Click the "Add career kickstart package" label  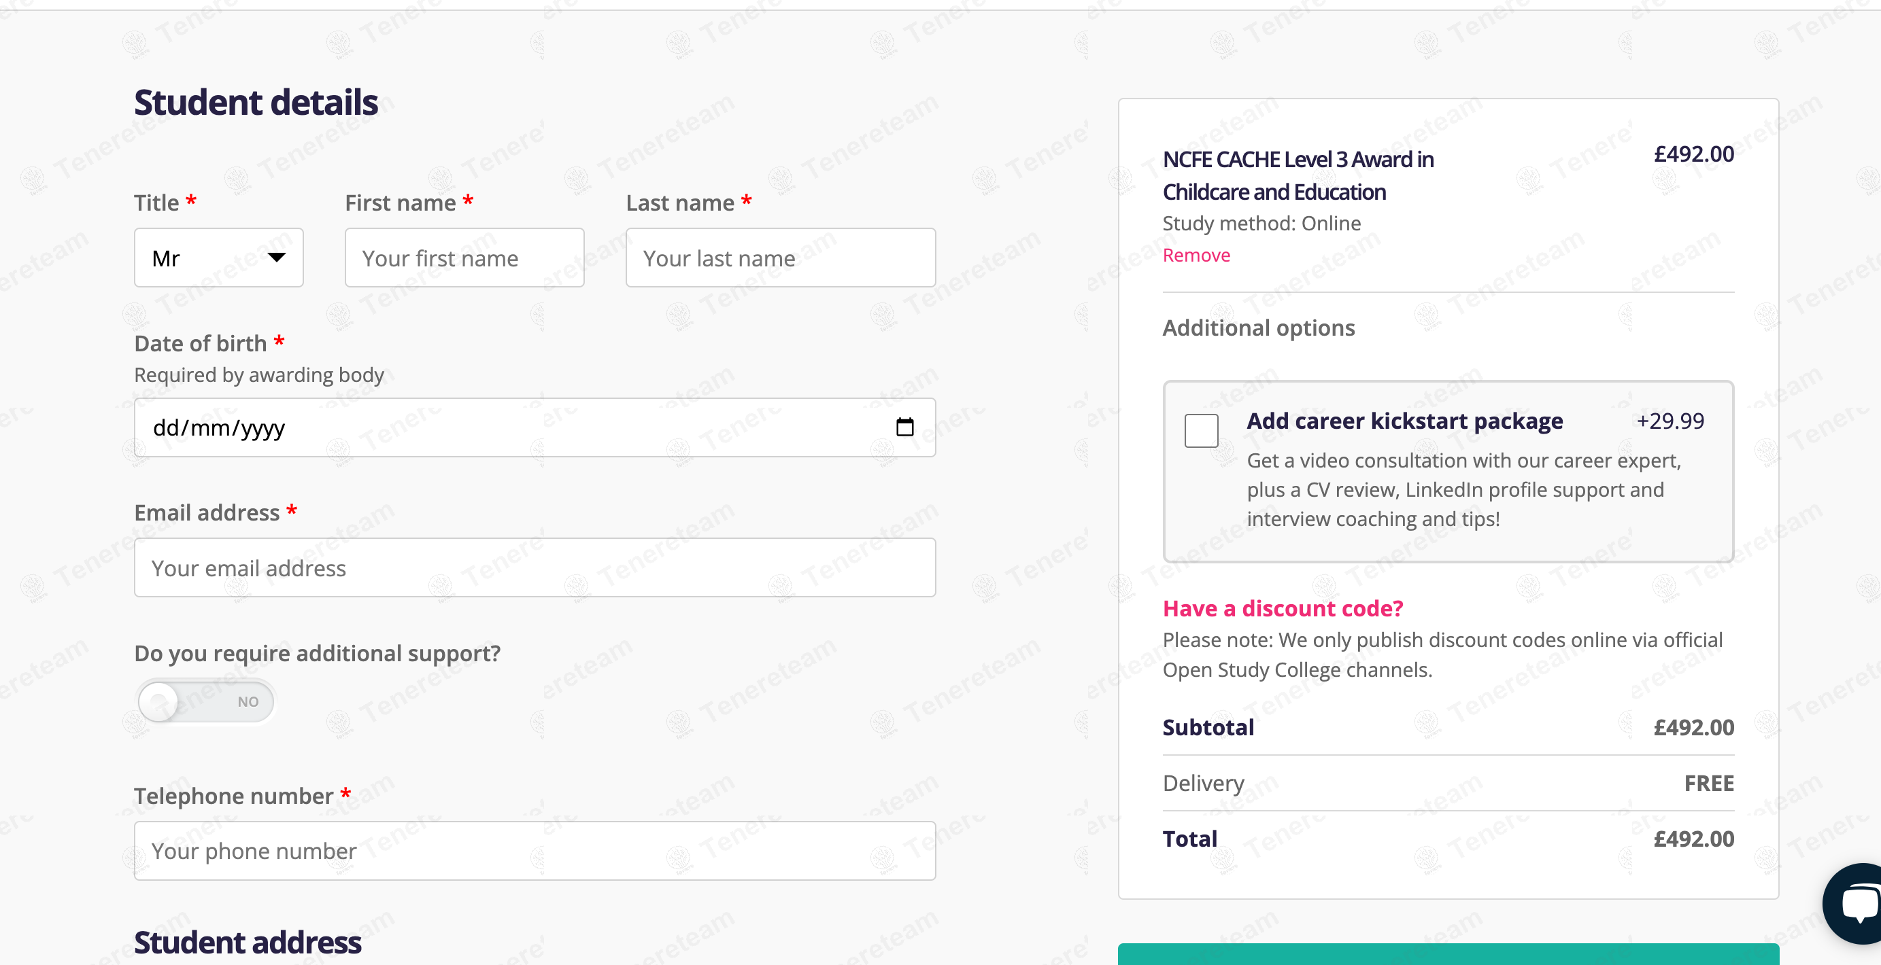click(1404, 421)
